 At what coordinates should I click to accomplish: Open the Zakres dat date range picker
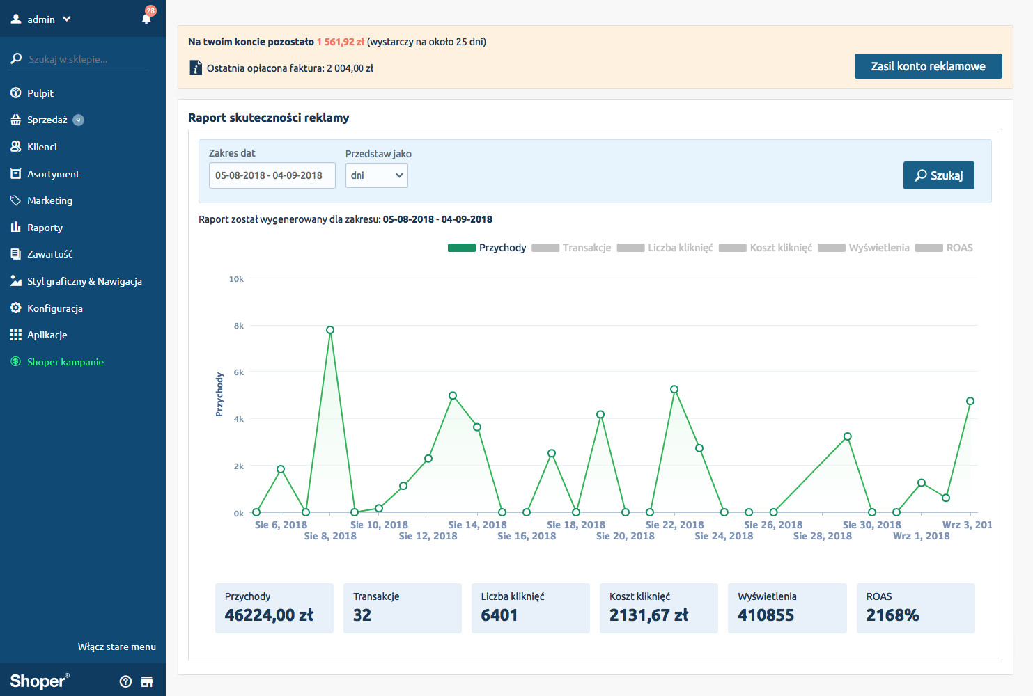click(x=272, y=175)
